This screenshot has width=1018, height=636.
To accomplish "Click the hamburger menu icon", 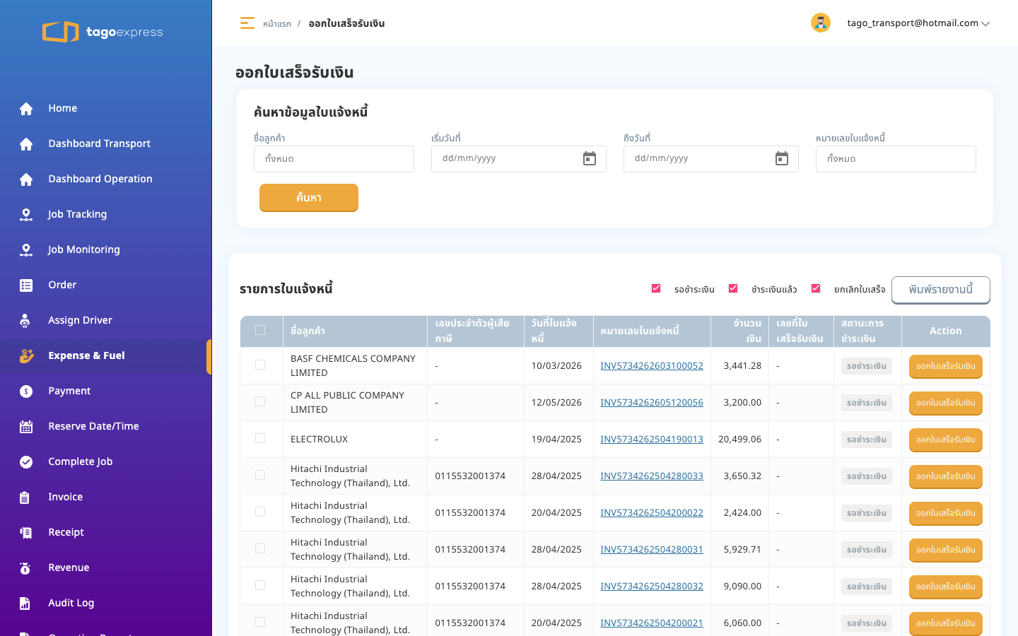I will (247, 23).
